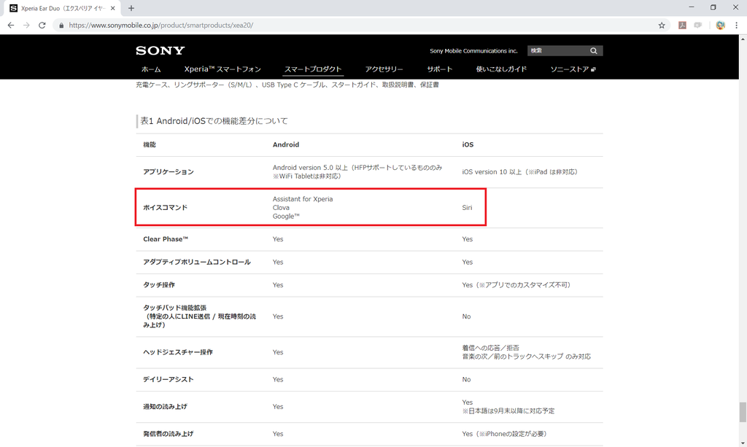Click the Clova text

281,208
